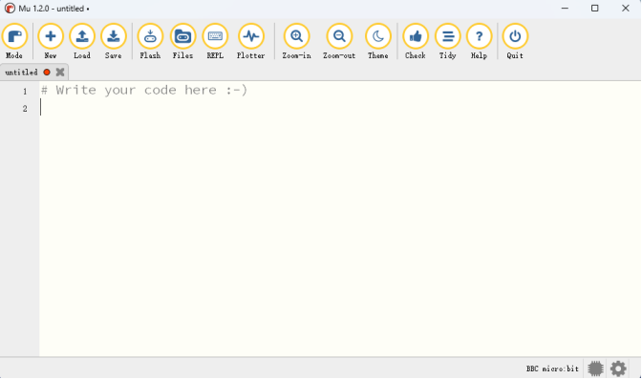642x379 pixels.
Task: Toggle the REPL panel
Action: point(215,41)
